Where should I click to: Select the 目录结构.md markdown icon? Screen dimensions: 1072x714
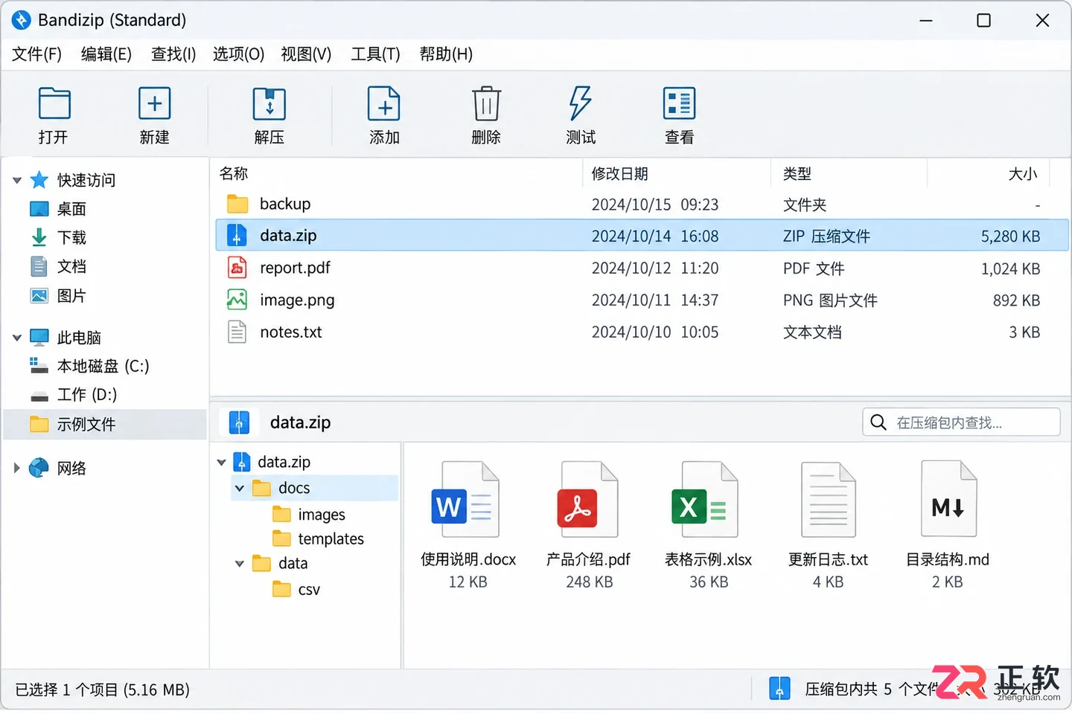point(948,499)
